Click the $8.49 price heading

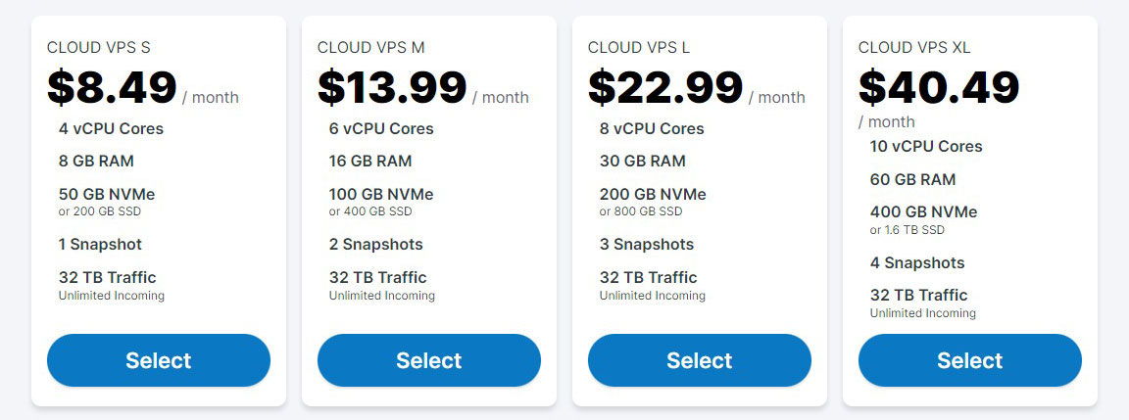pyautogui.click(x=112, y=87)
